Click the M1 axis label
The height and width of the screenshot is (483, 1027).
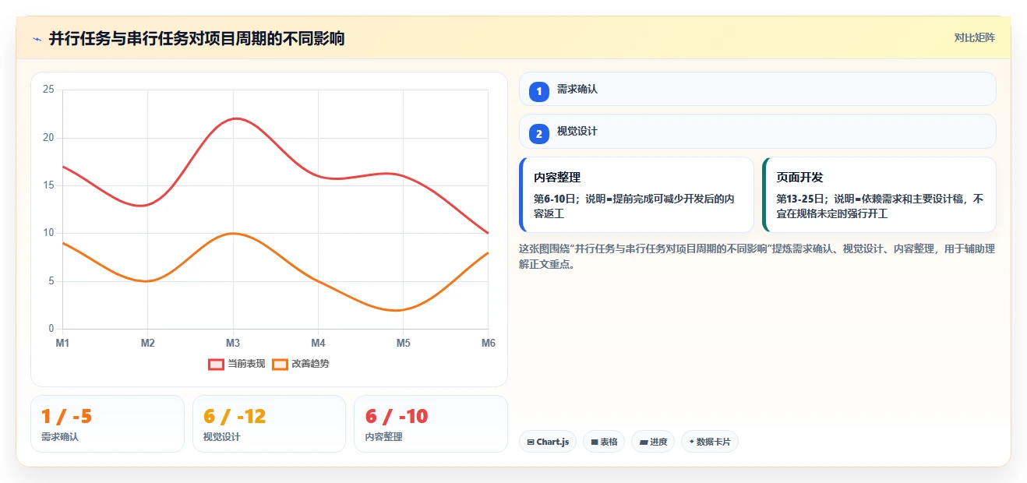pyautogui.click(x=62, y=343)
